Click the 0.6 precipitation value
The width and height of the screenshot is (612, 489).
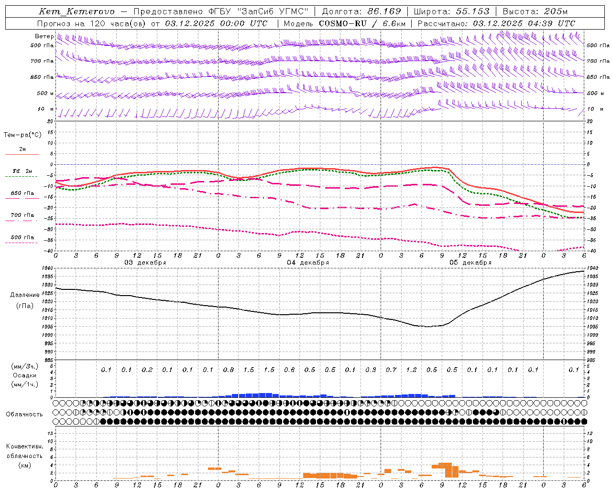point(289,370)
